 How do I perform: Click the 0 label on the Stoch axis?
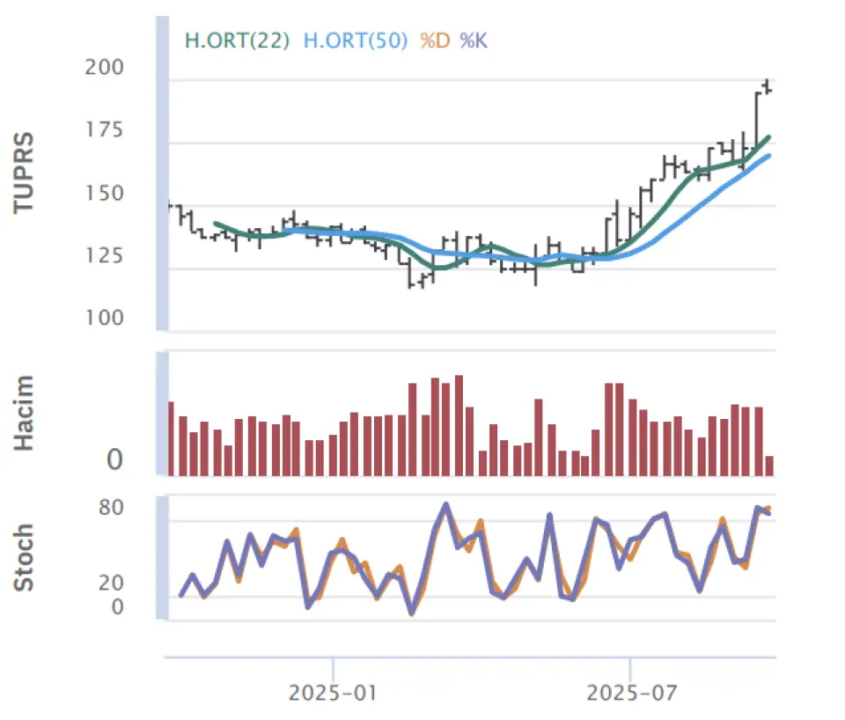117,606
